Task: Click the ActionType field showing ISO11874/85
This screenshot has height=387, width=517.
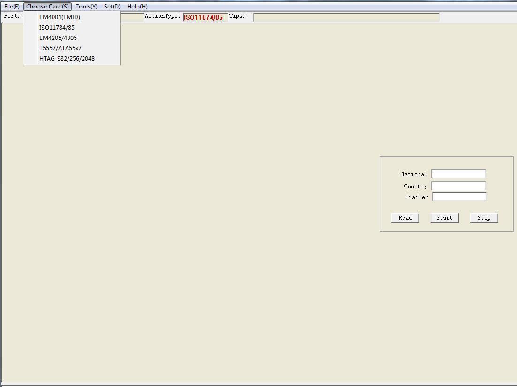Action: [x=205, y=17]
